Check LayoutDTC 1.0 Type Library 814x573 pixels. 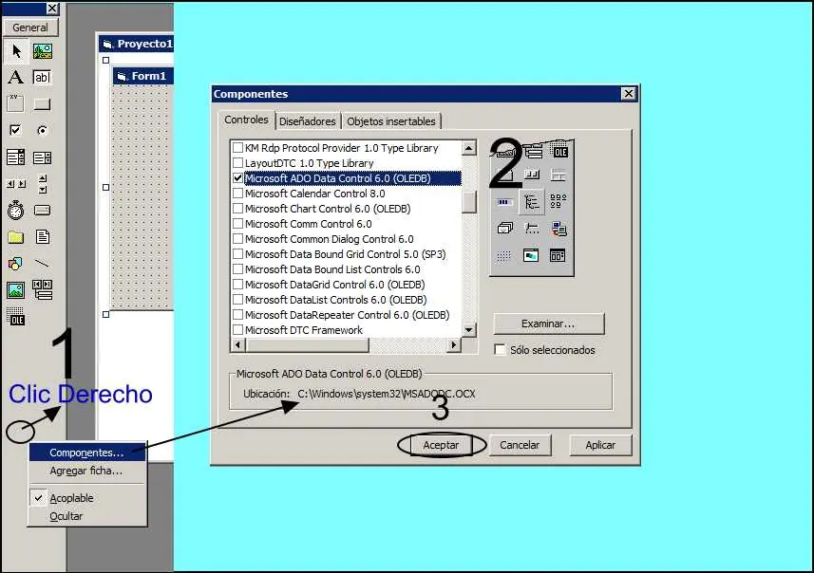[x=237, y=163]
